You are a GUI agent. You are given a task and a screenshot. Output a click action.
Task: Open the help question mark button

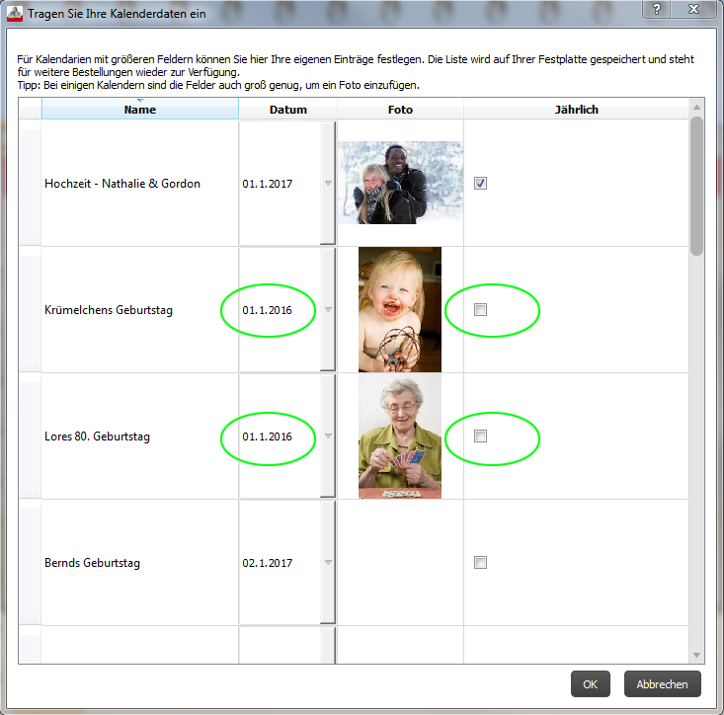pyautogui.click(x=656, y=9)
